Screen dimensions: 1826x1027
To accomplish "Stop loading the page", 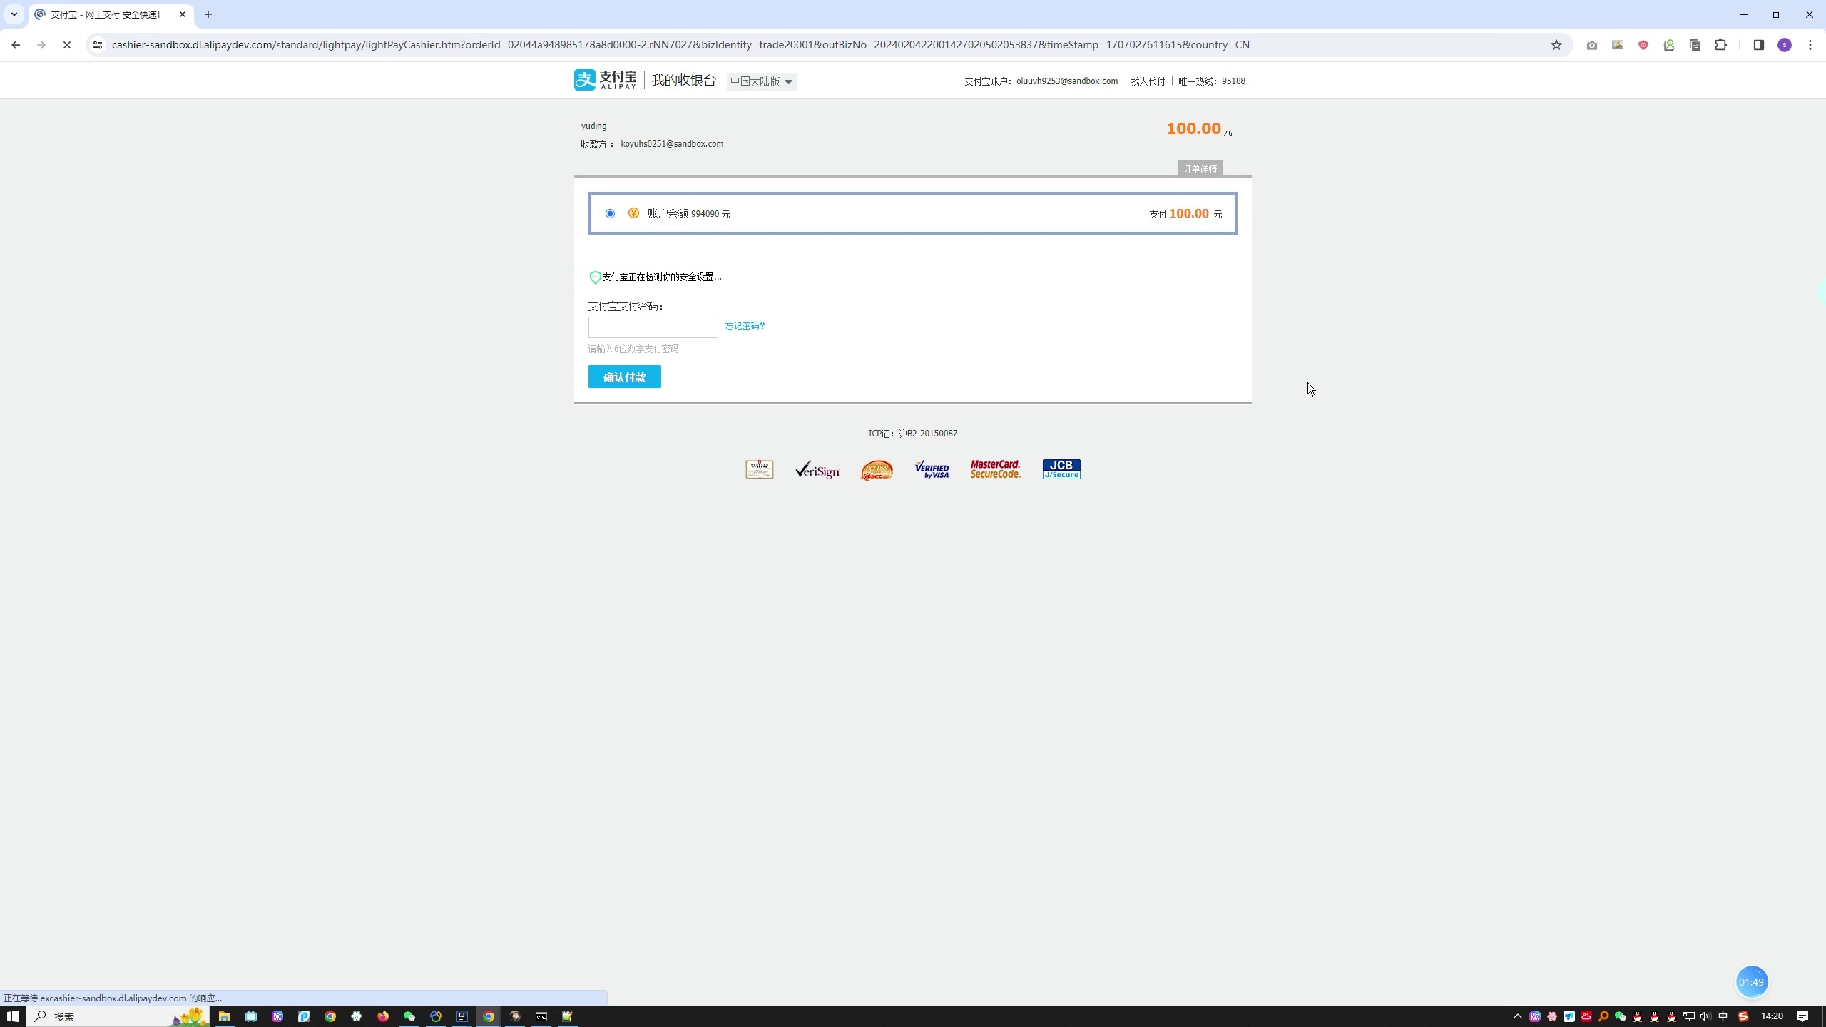I will click(67, 45).
